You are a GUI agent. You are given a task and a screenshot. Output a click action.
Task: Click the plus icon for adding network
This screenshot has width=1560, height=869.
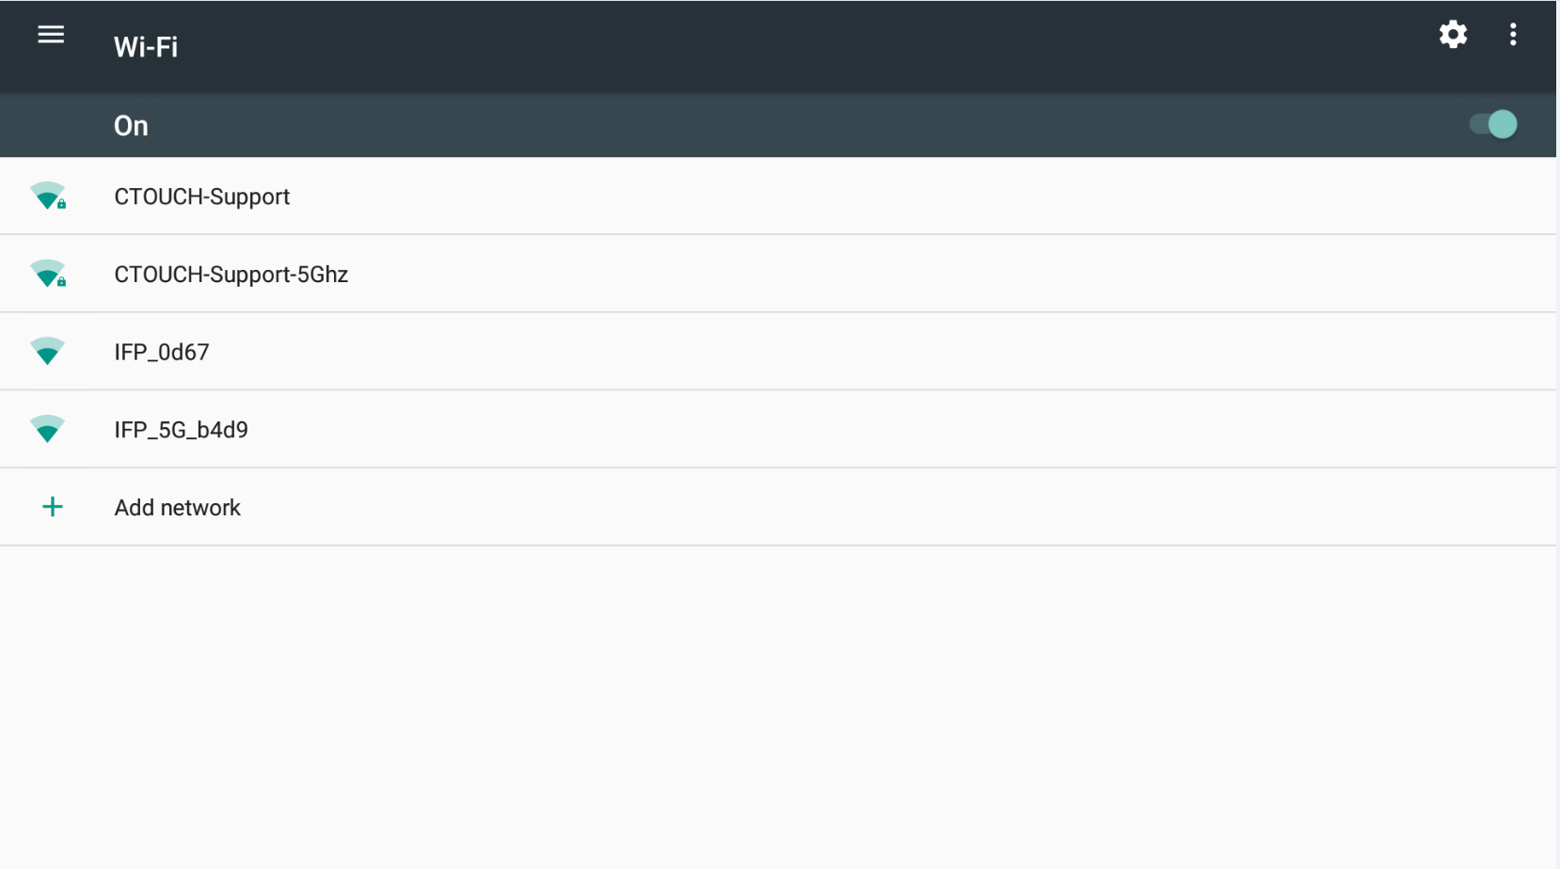click(53, 507)
